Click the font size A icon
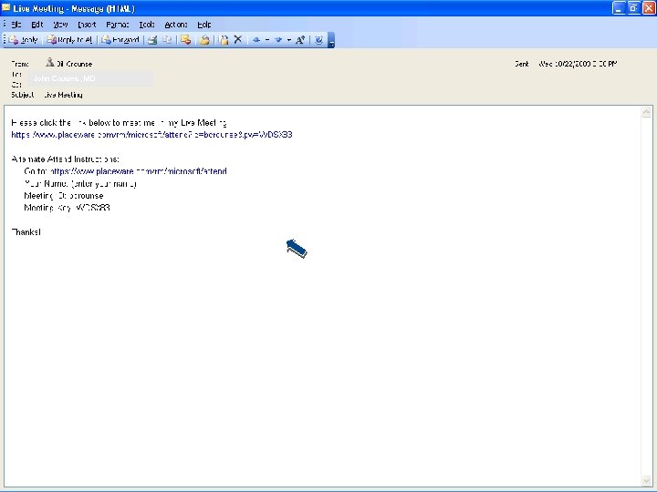This screenshot has width=657, height=492. point(300,40)
